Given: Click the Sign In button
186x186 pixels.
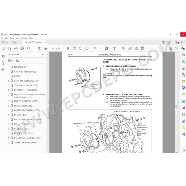Looking at the screenshot, I should tap(179, 42).
